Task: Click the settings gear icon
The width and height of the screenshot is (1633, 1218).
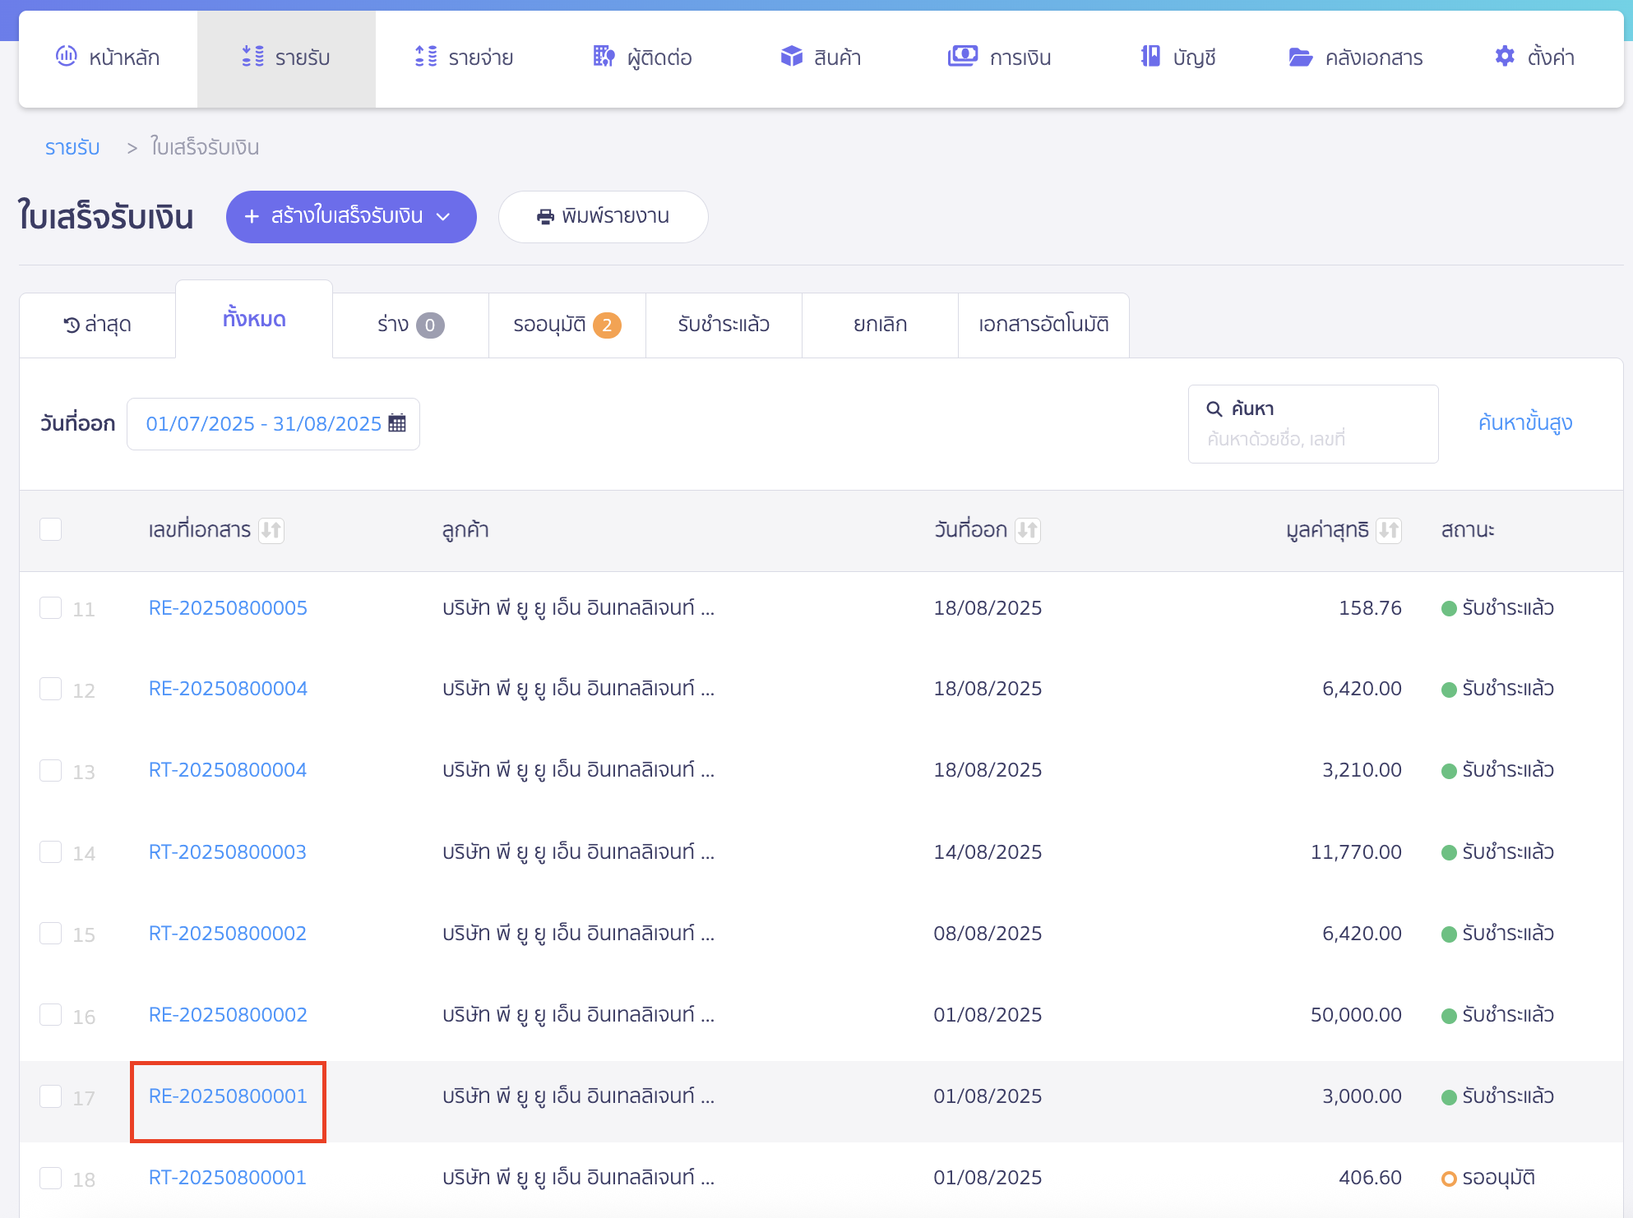Action: tap(1505, 57)
